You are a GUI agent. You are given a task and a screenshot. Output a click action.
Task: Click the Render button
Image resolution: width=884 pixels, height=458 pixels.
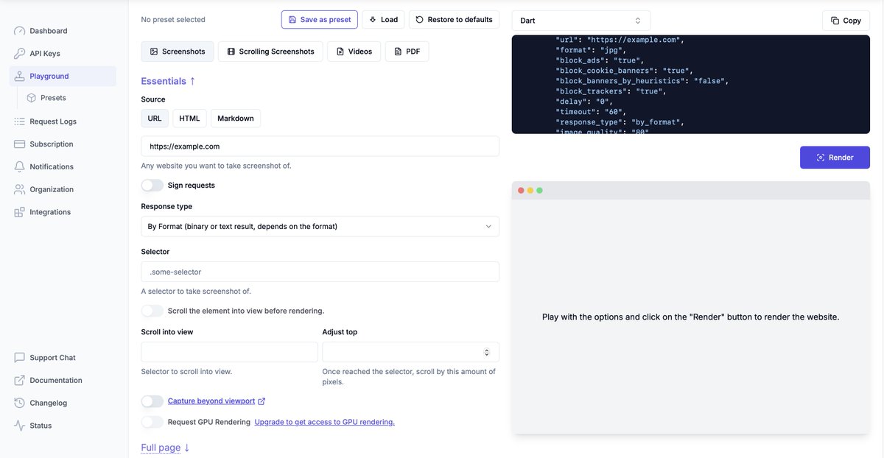(835, 158)
